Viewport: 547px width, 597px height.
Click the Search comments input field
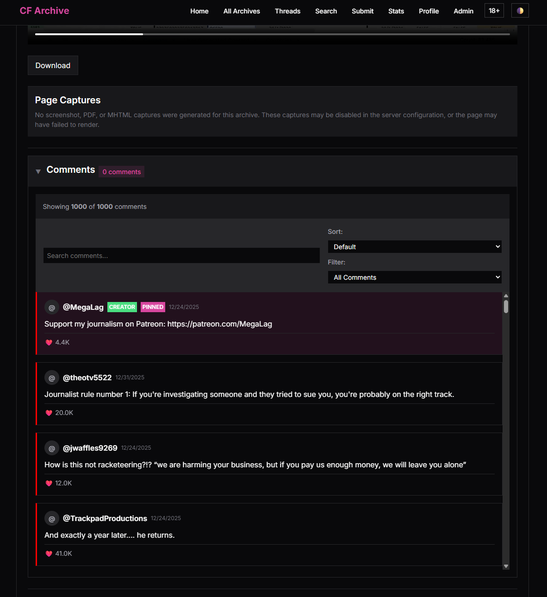[181, 256]
